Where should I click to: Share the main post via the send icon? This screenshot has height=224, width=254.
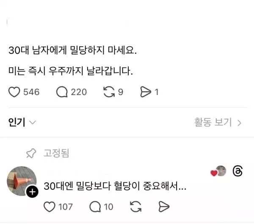[146, 92]
